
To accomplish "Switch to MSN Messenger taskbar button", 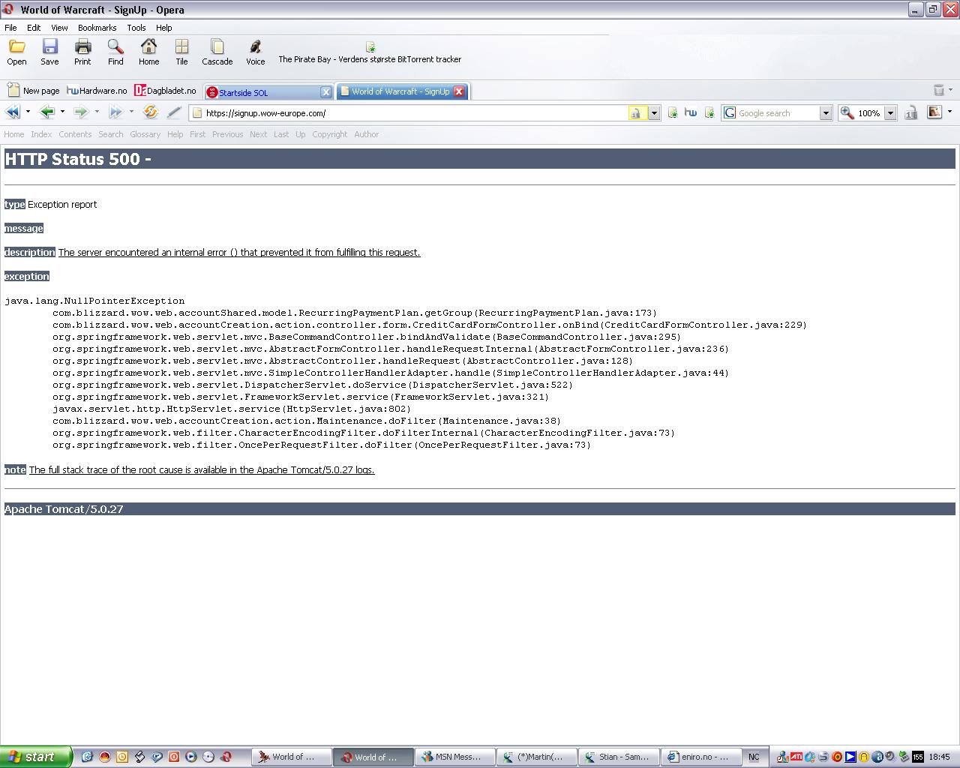I will tap(454, 757).
